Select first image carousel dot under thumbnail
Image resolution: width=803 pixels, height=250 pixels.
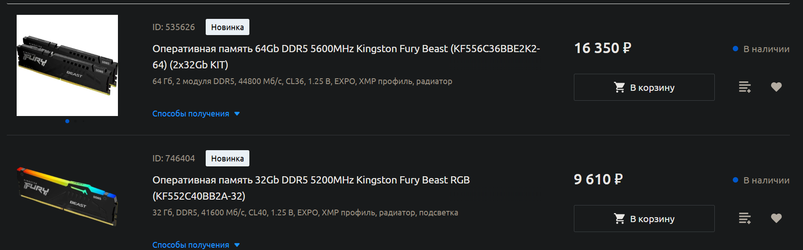(67, 121)
